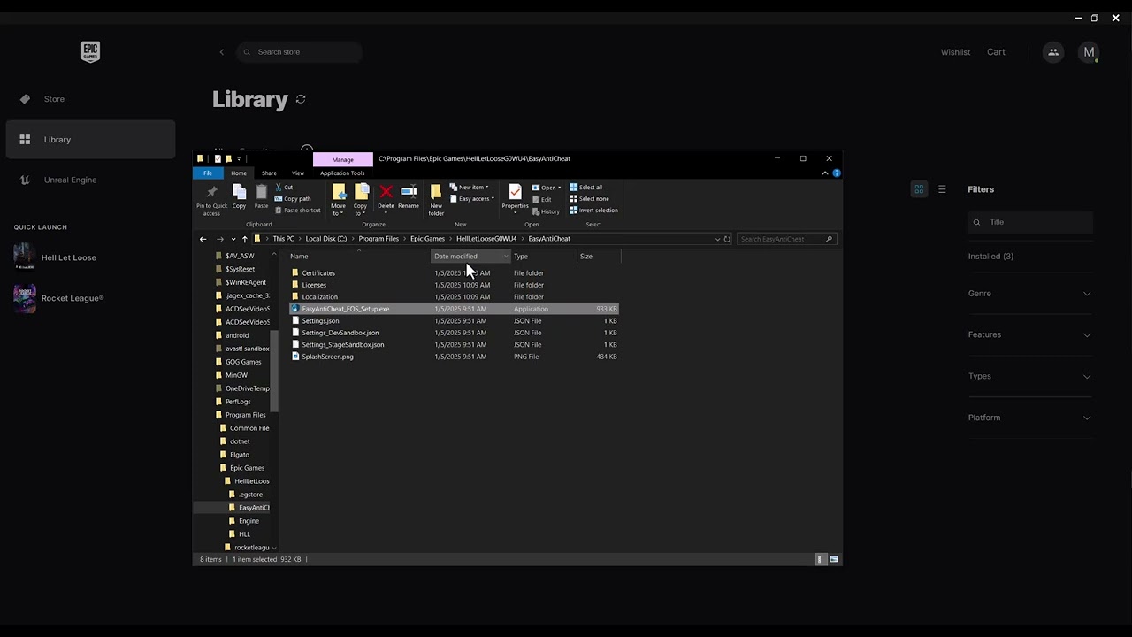Collapse the Explorer ribbon
This screenshot has height=637, width=1132.
point(825,173)
